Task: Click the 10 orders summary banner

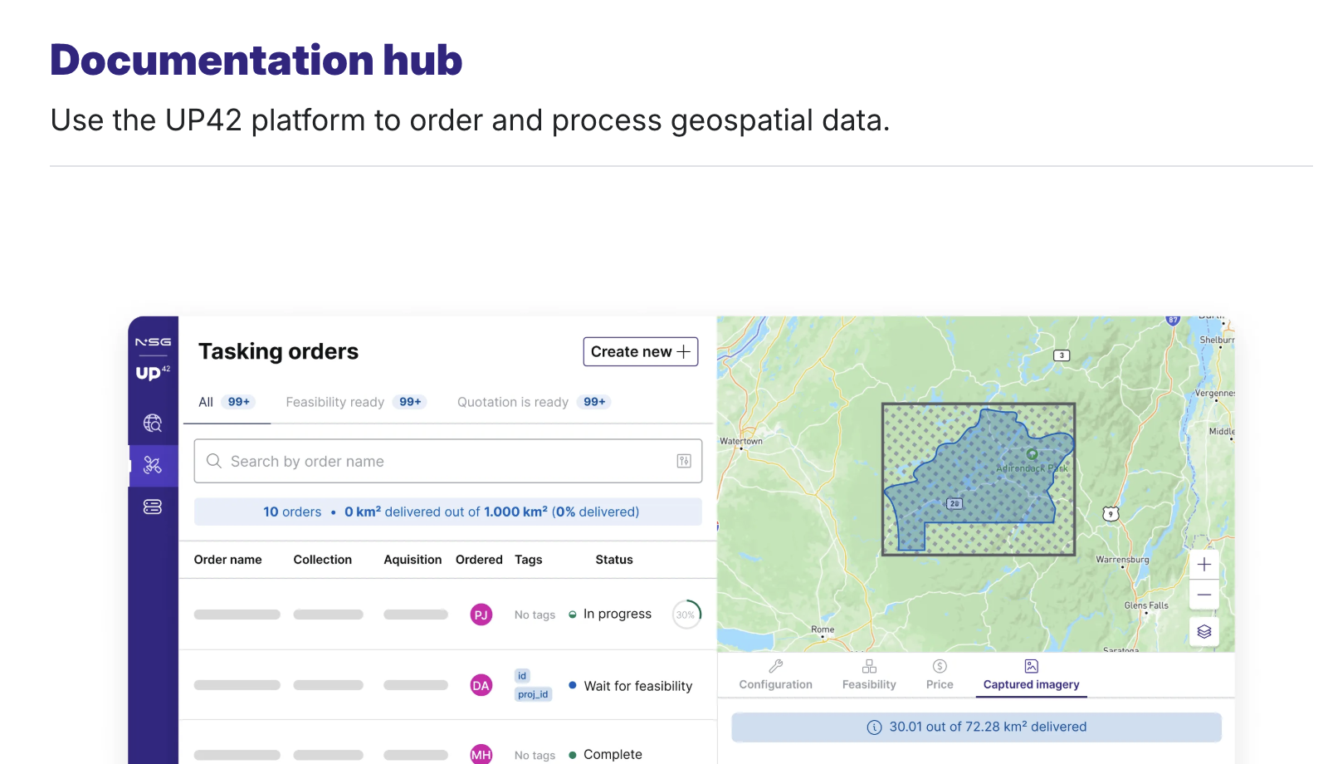Action: (448, 512)
